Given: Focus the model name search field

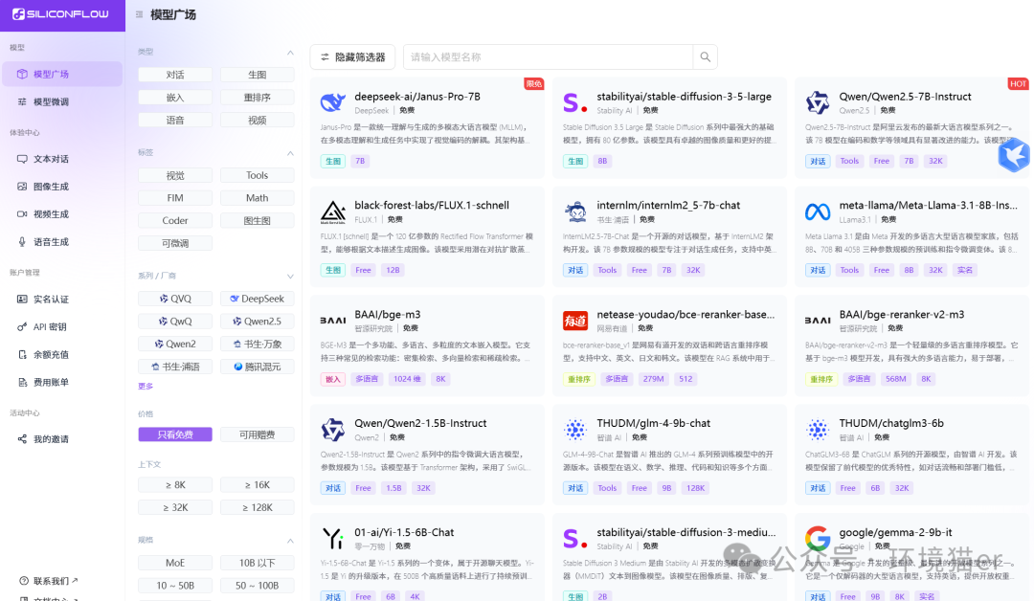Looking at the screenshot, I should point(548,57).
